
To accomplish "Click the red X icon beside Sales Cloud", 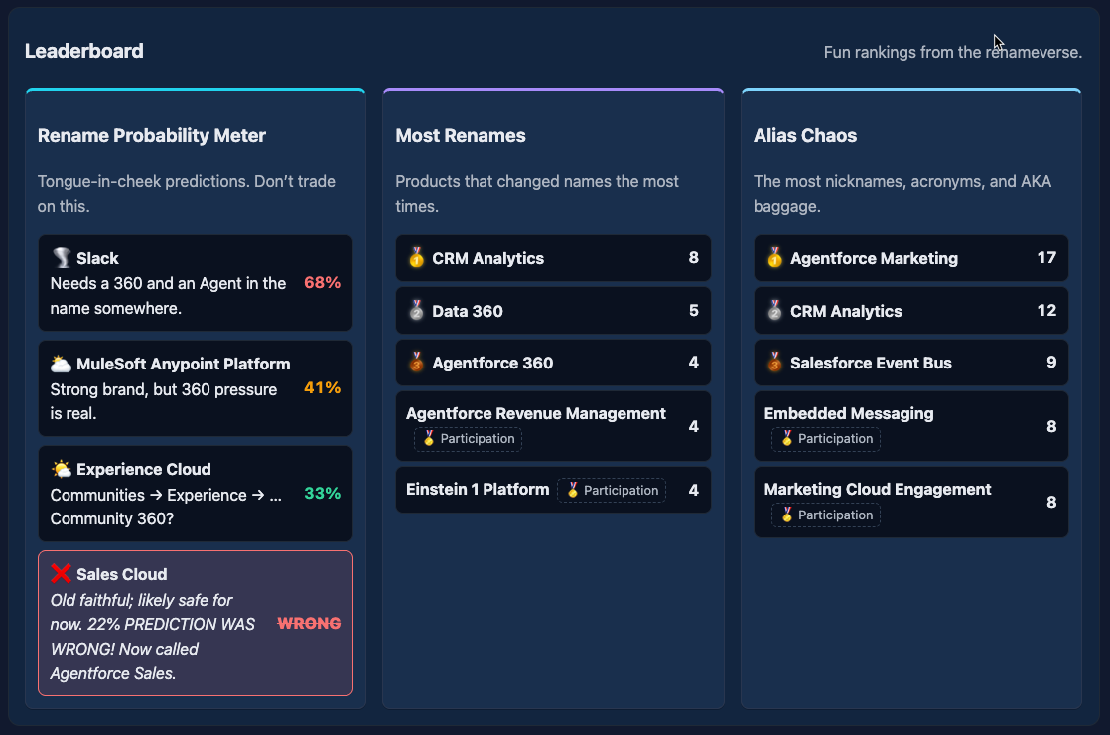I will pyautogui.click(x=61, y=574).
